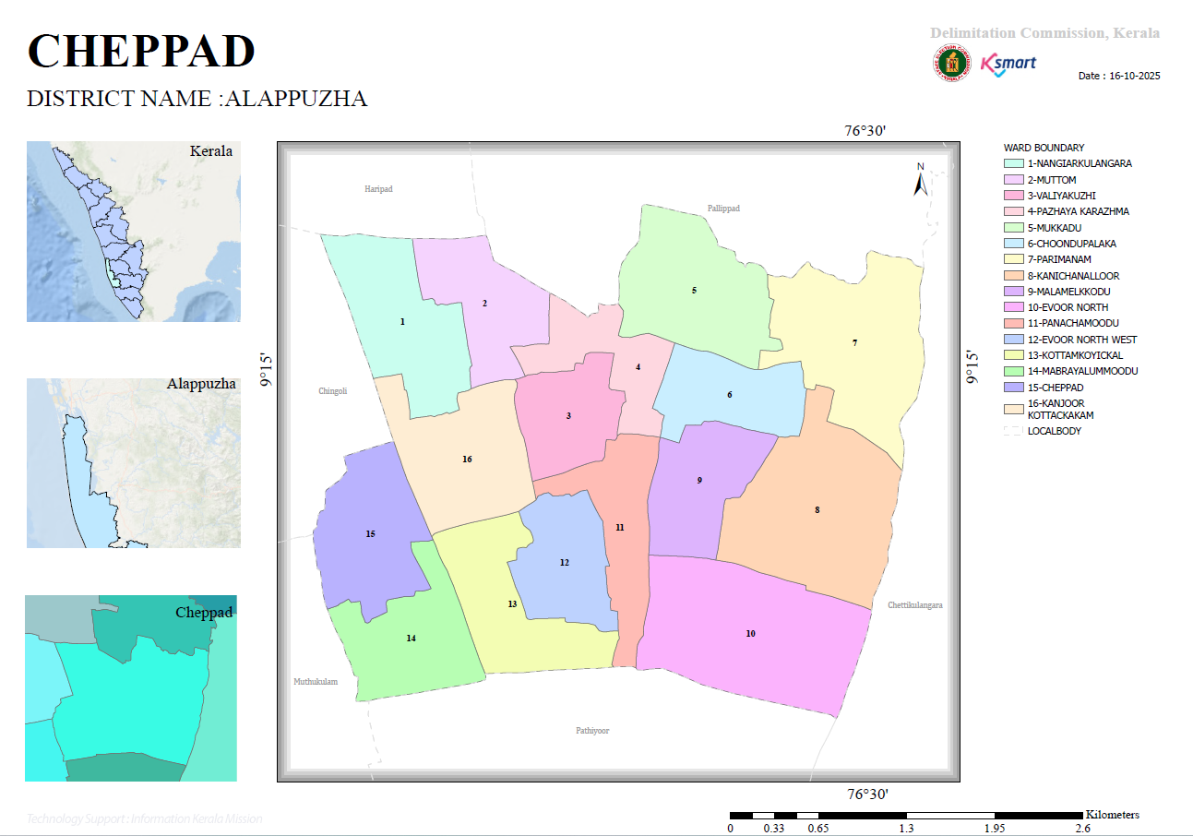1193x836 pixels.
Task: Click the Delimitation Commission round emblem
Action: (952, 64)
